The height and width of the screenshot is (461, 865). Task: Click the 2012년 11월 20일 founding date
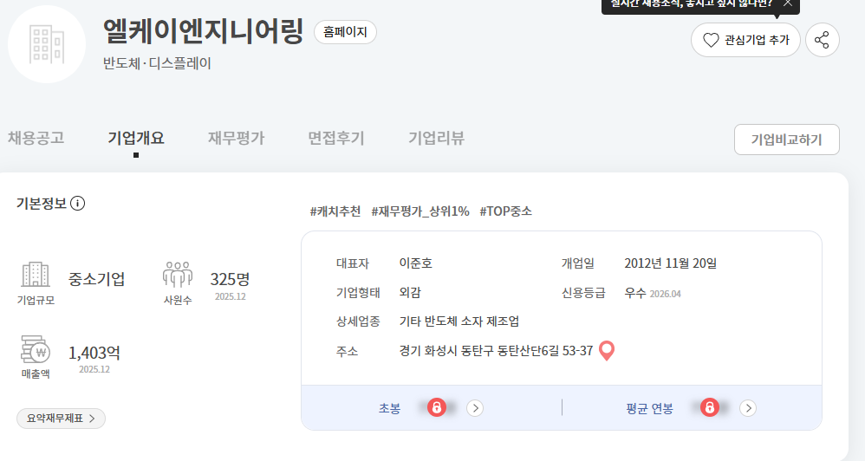pos(670,263)
